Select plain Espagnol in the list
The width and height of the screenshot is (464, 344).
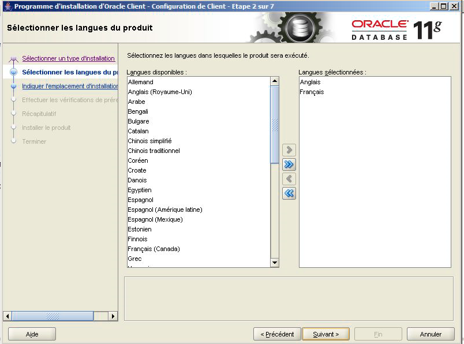pyautogui.click(x=199, y=200)
